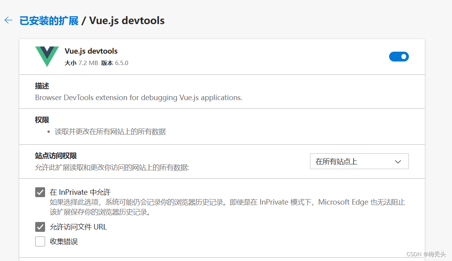Viewport: 452px width, 261px height.
Task: Click the DevTools extension description text
Action: 138,97
